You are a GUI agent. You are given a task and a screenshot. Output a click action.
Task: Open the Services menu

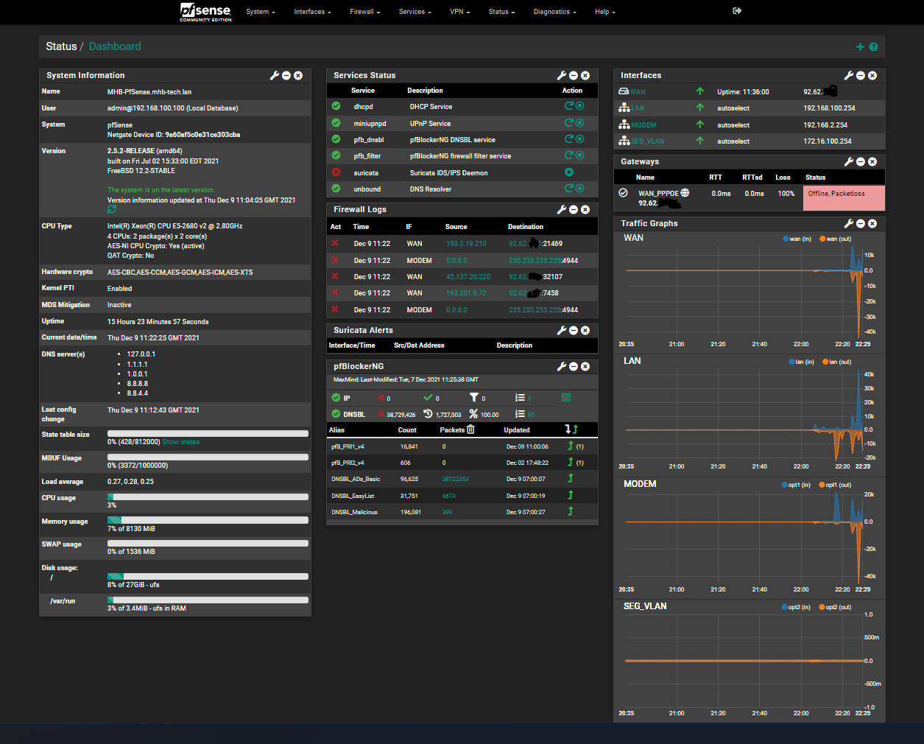pyautogui.click(x=415, y=12)
